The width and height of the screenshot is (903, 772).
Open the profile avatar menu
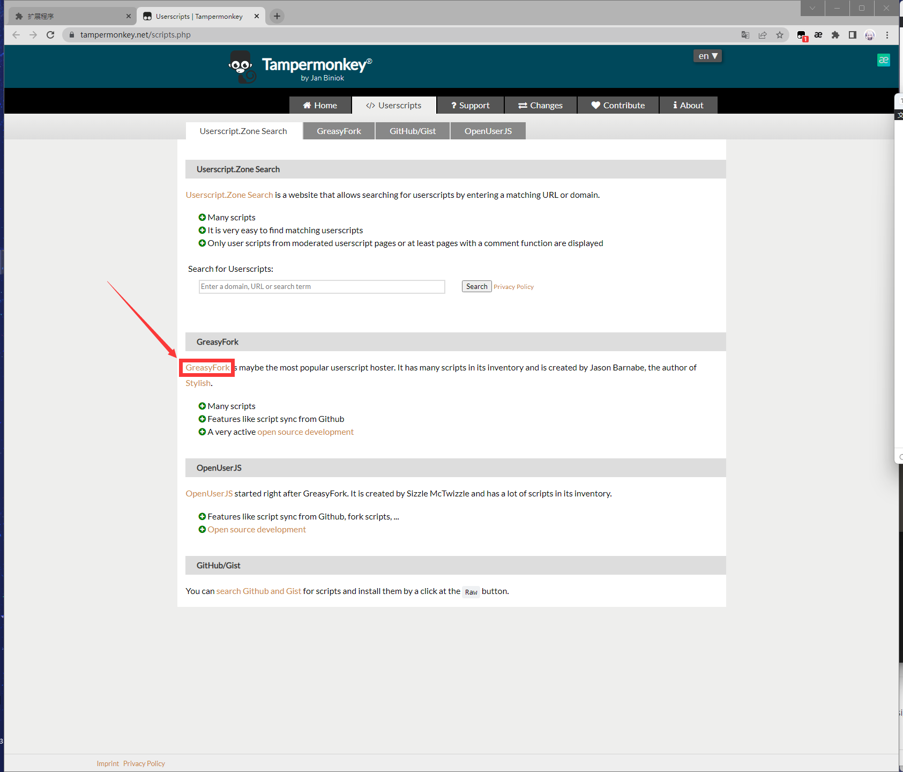point(870,35)
